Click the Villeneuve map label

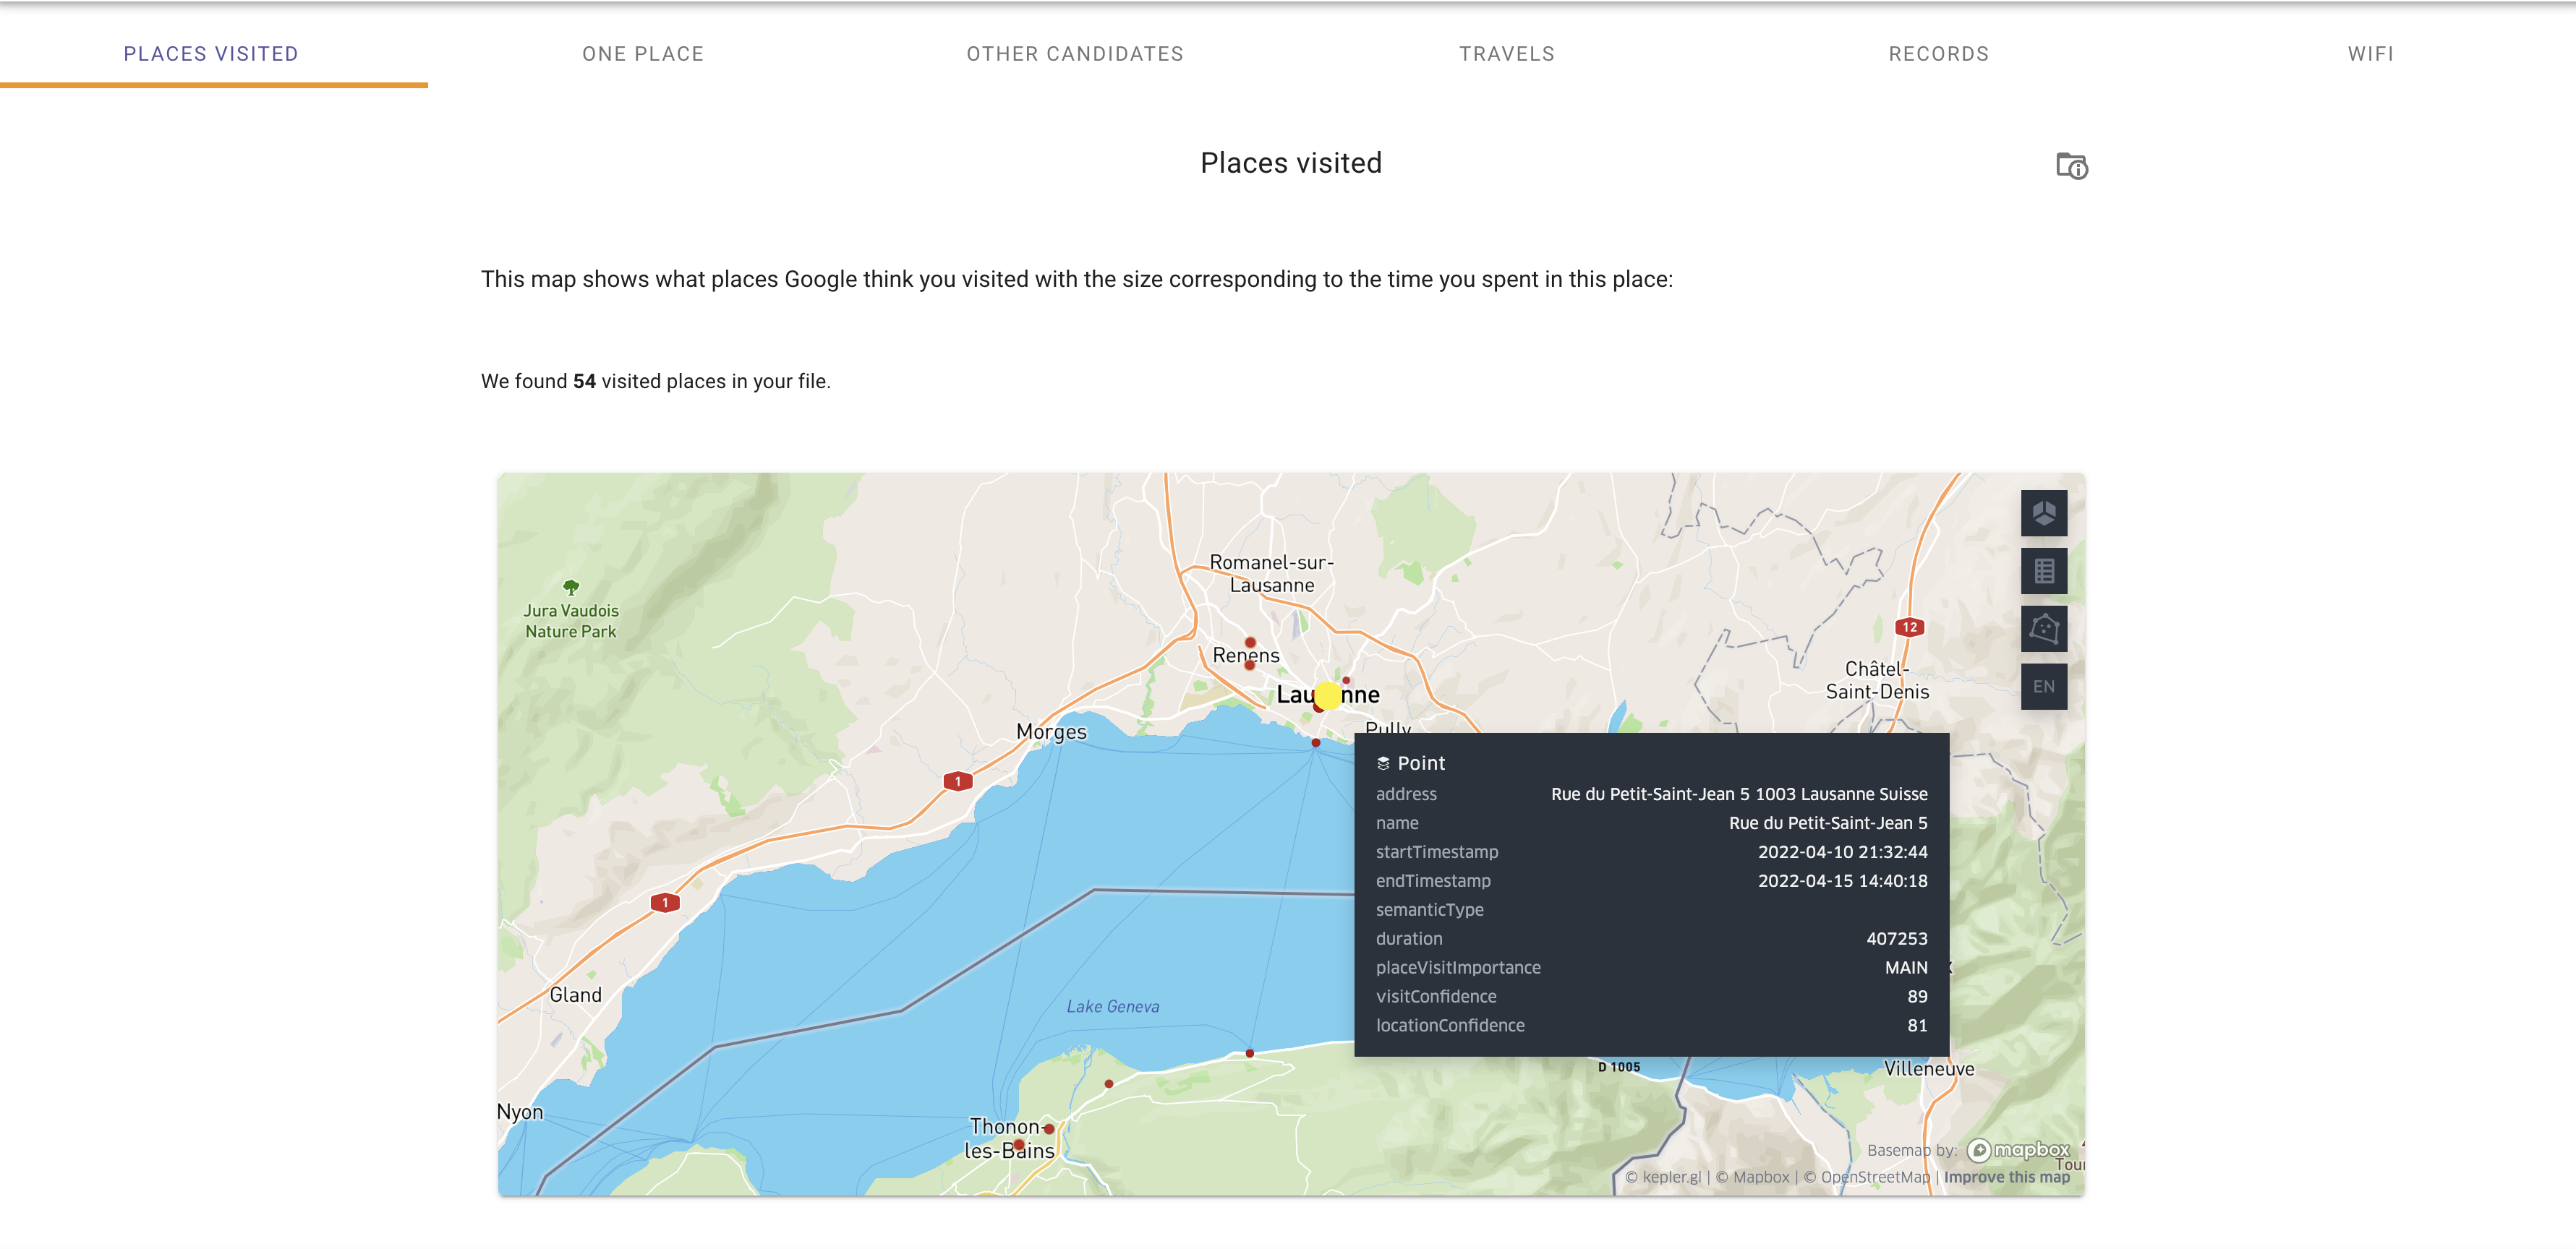pyautogui.click(x=1929, y=1069)
